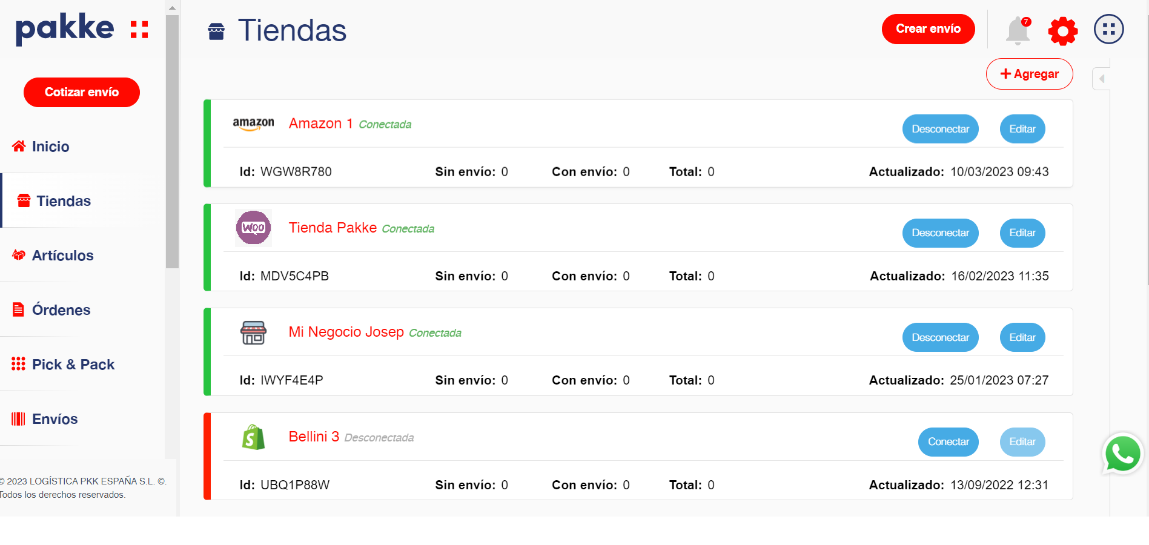Collapse the right side panel arrow
The width and height of the screenshot is (1149, 545).
pyautogui.click(x=1102, y=79)
